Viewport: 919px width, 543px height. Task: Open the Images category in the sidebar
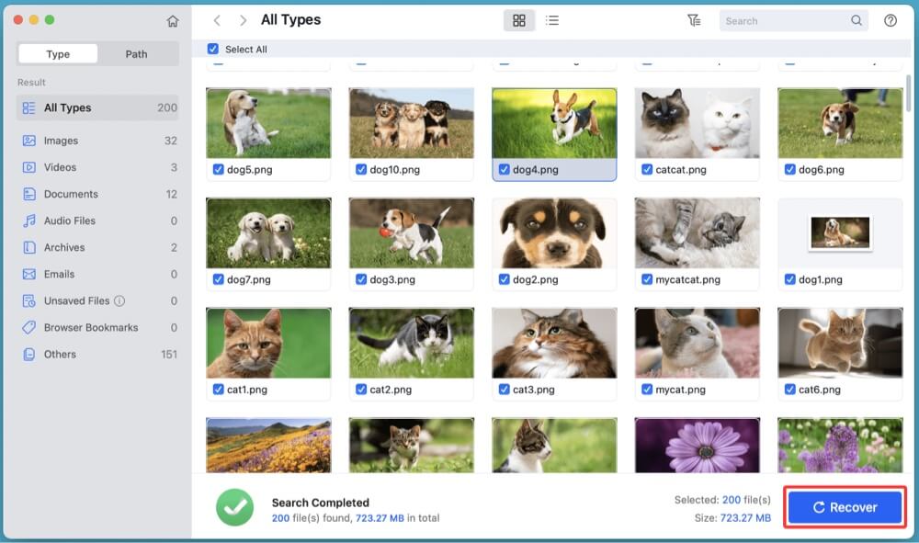61,141
